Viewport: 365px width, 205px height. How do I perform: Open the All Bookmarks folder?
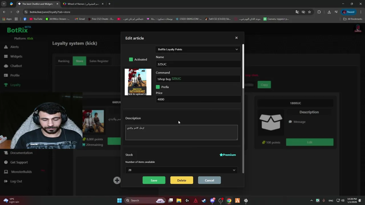coord(353,19)
